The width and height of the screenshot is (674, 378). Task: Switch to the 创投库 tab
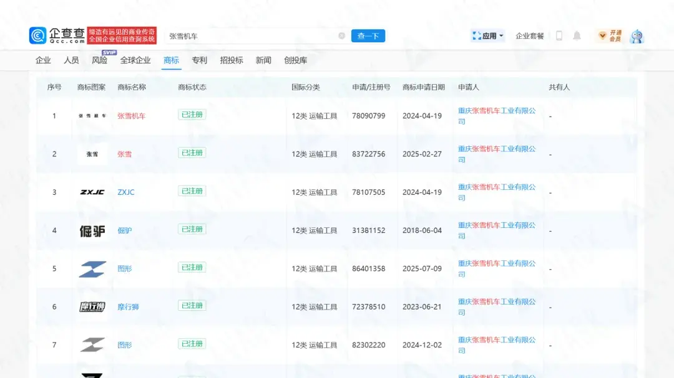(296, 60)
